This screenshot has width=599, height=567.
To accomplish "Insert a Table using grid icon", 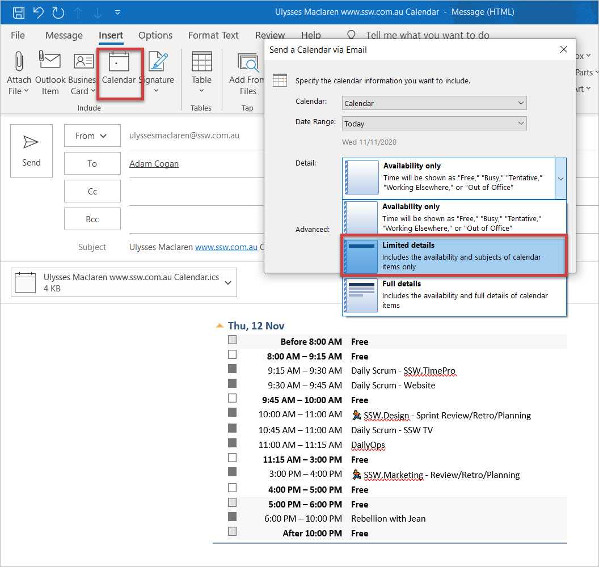I will pos(201,62).
